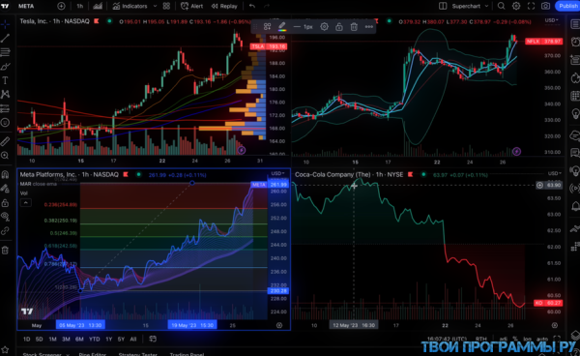The width and height of the screenshot is (580, 356).
Task: Click the META symbol search field
Action: [x=26, y=6]
